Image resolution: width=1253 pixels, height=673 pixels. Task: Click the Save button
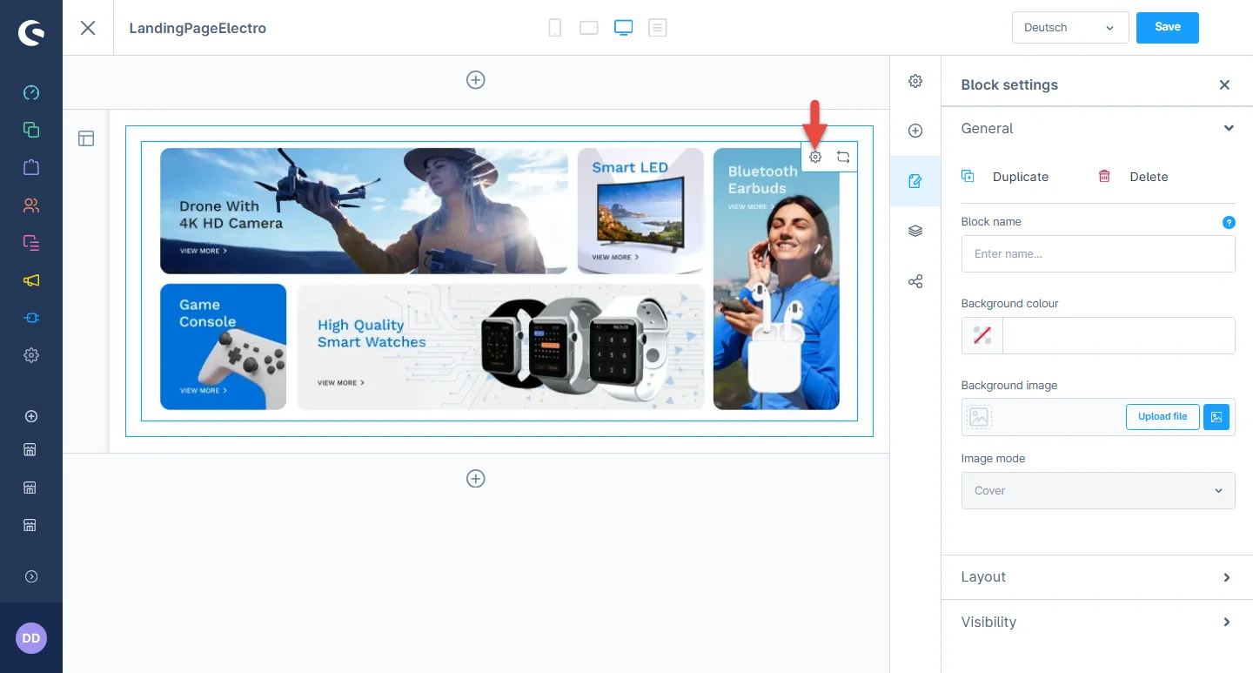click(x=1167, y=28)
